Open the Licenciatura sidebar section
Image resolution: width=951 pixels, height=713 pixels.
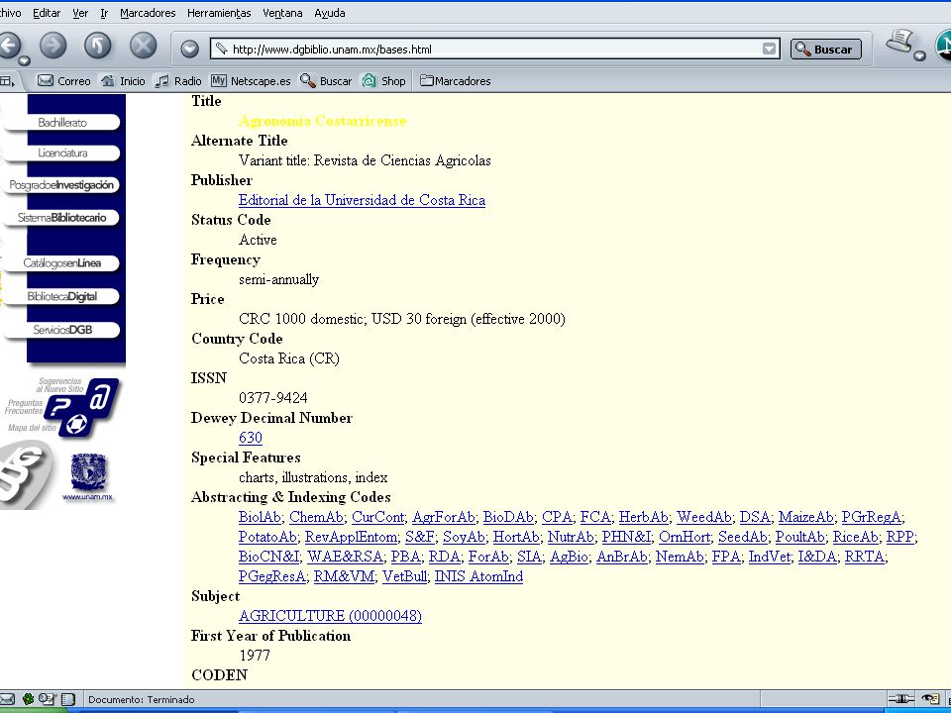[x=61, y=153]
